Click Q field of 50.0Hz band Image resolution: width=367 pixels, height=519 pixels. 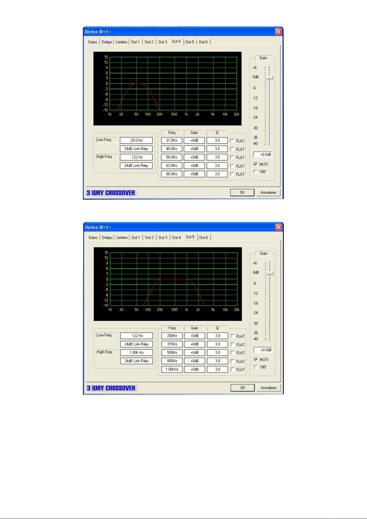coord(217,157)
